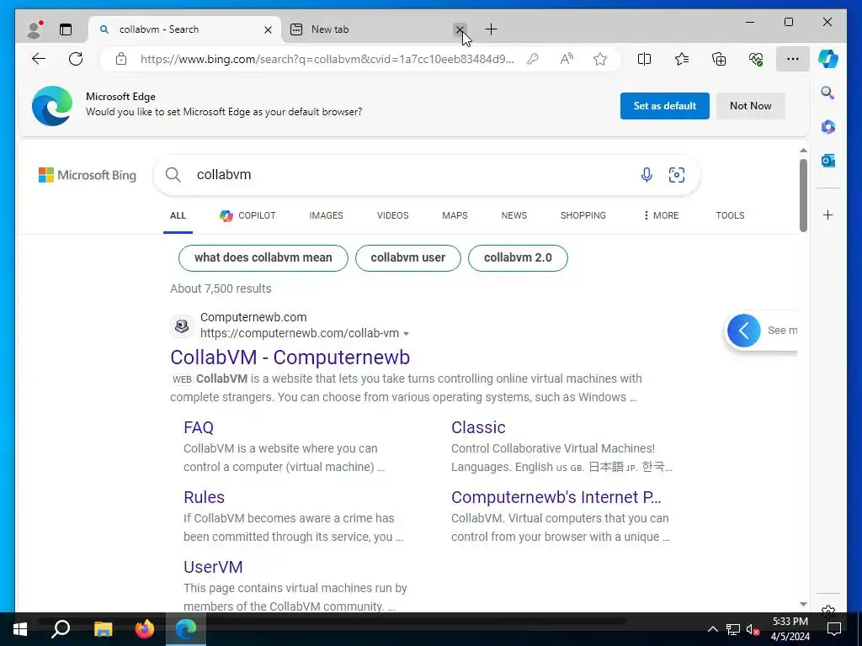Open File Explorer from taskbar
Viewport: 862px width, 646px height.
coord(103,629)
